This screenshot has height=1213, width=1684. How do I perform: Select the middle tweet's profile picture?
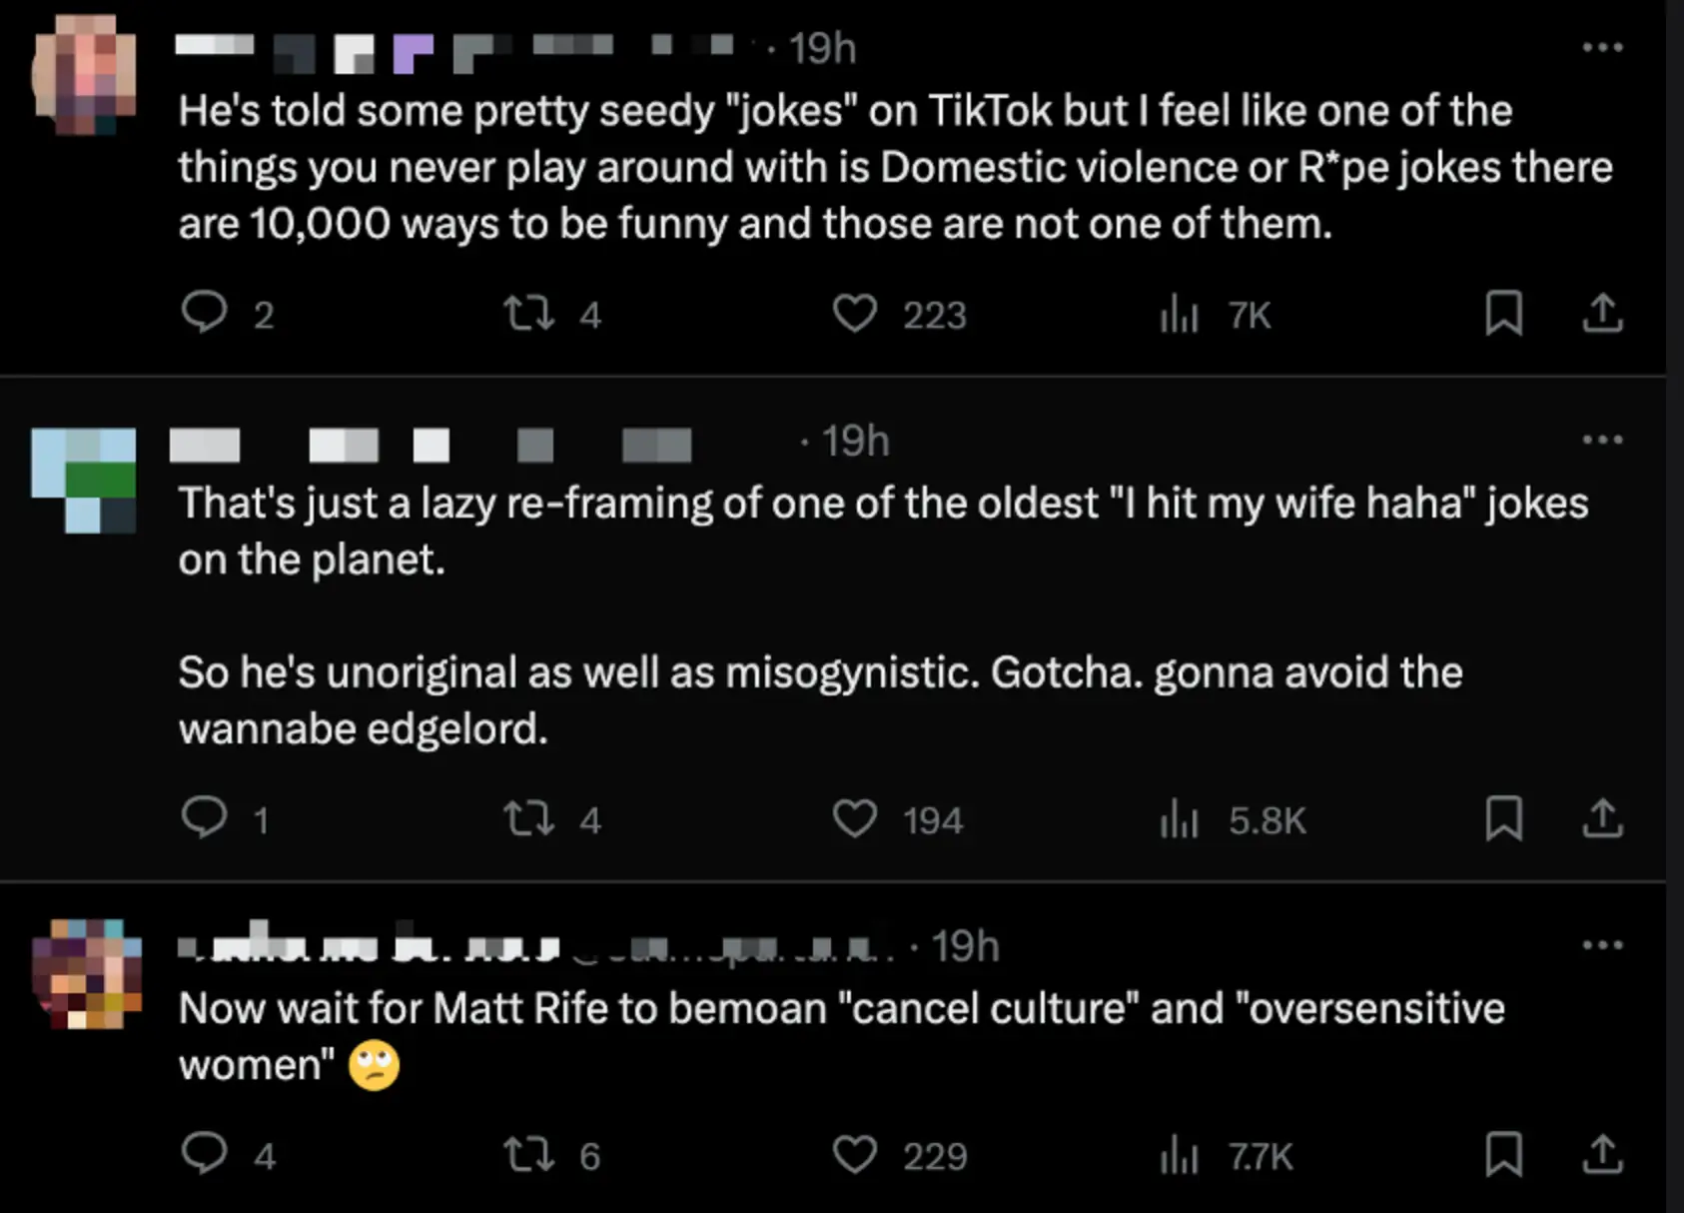coord(82,478)
